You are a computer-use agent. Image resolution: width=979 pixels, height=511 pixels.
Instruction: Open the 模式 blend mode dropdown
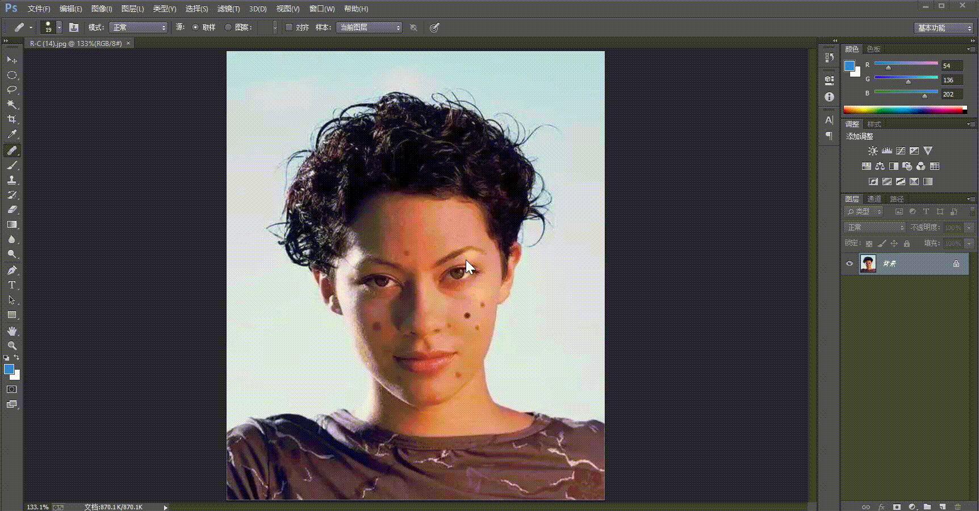(138, 27)
